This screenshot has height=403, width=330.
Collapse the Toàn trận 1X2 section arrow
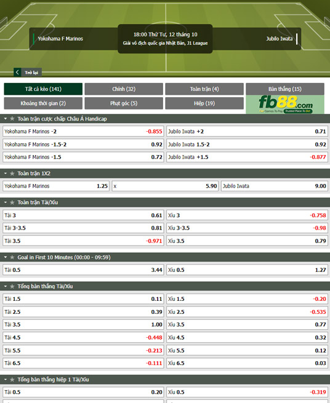[6, 174]
